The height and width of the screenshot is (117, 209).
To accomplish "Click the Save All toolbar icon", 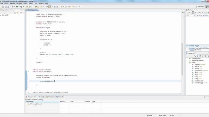I will pos(6,6).
